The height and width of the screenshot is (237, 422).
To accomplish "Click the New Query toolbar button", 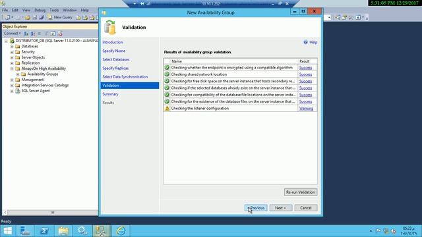I will 60,17.
